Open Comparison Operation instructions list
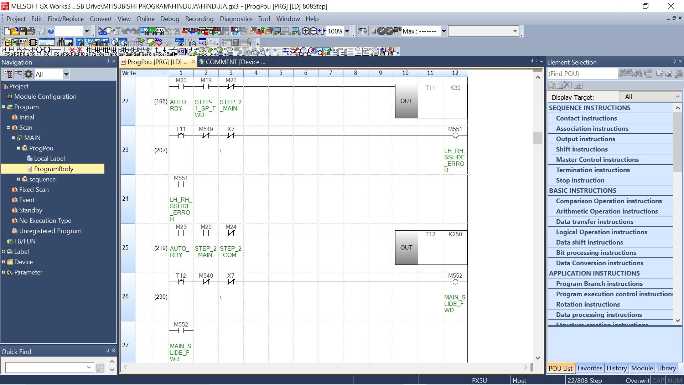 click(609, 201)
